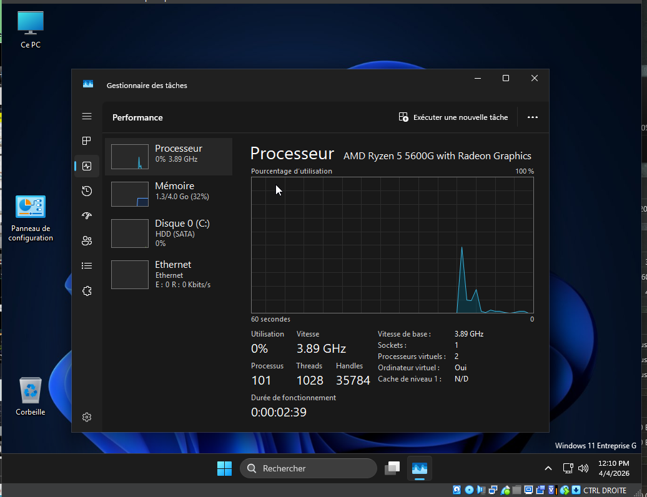Viewport: 647px width, 497px height.
Task: Open the hamburger navigation menu
Action: point(87,116)
